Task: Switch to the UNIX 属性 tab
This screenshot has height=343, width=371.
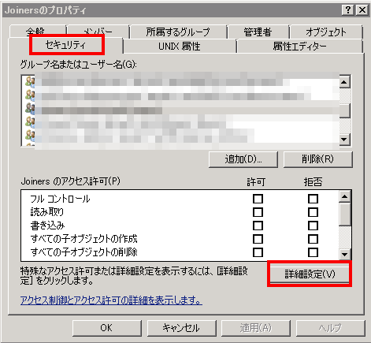Action: point(180,47)
